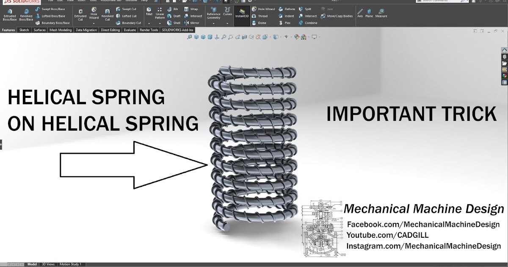
Task: Switch to the Sketch tab
Action: click(x=24, y=30)
